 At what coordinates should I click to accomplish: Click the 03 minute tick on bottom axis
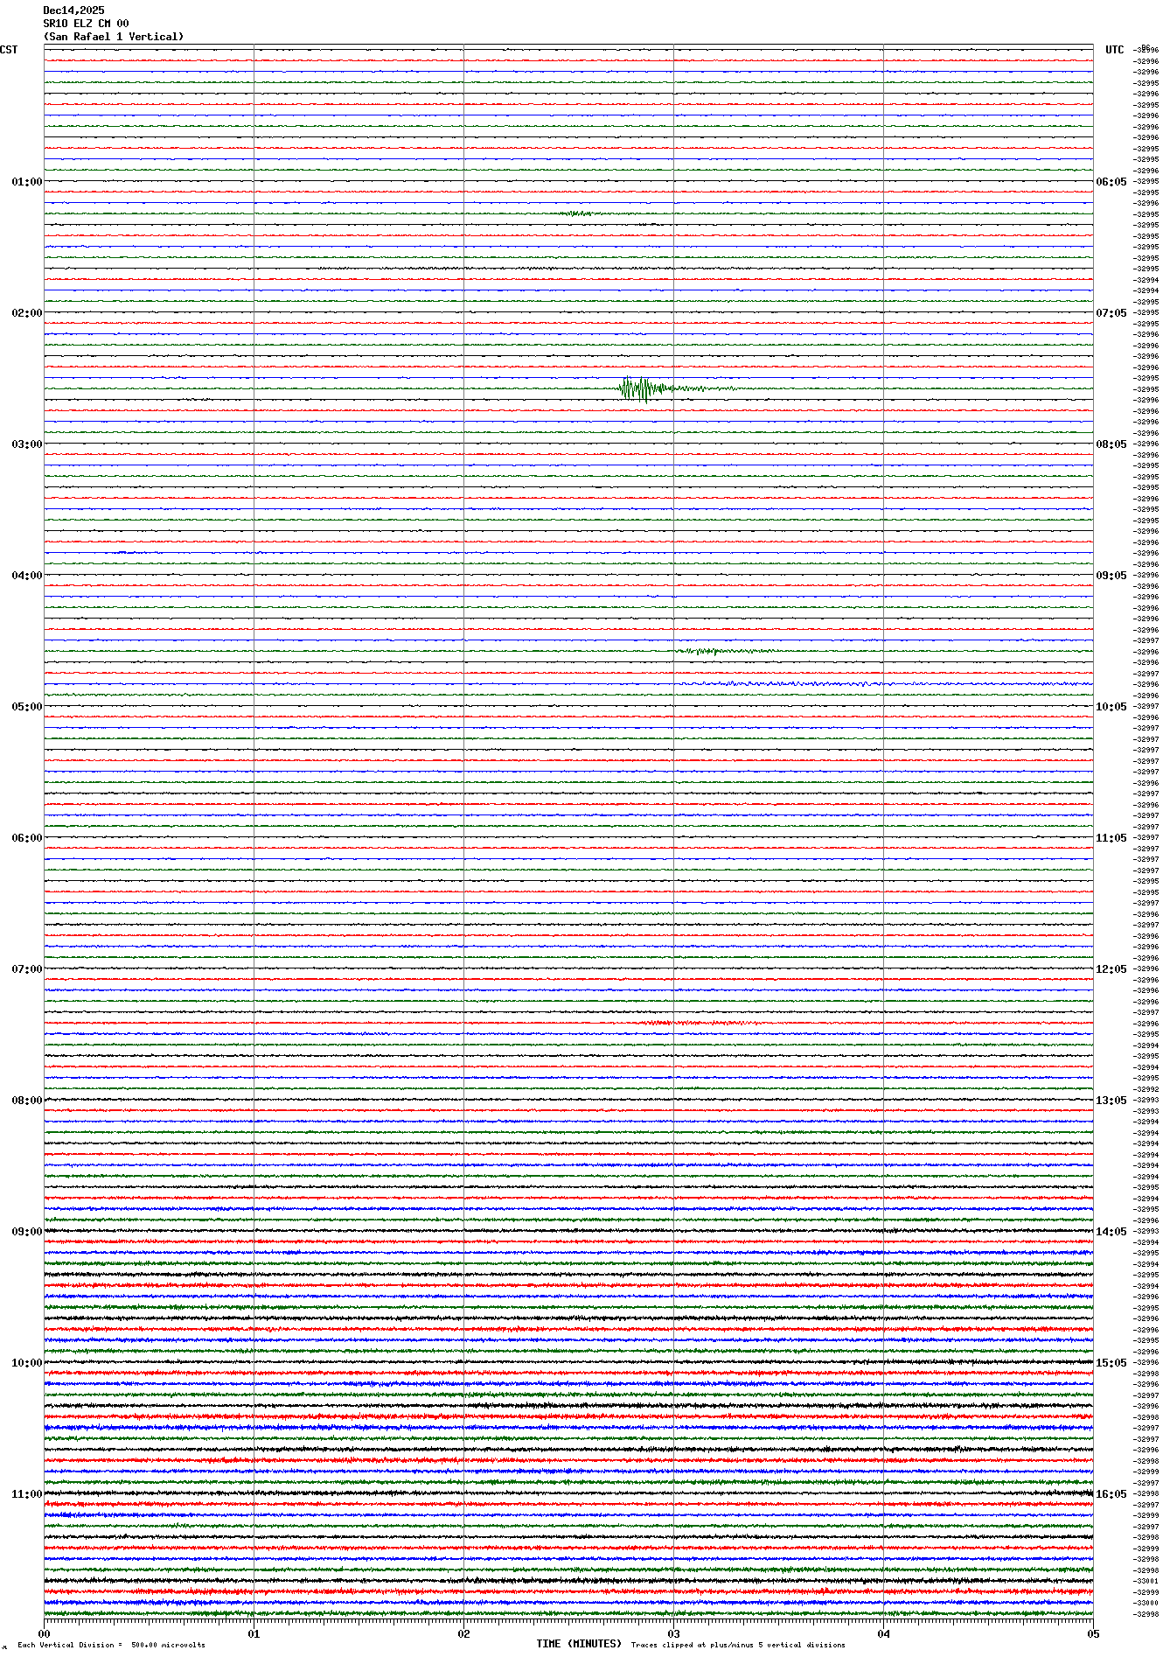click(673, 1633)
